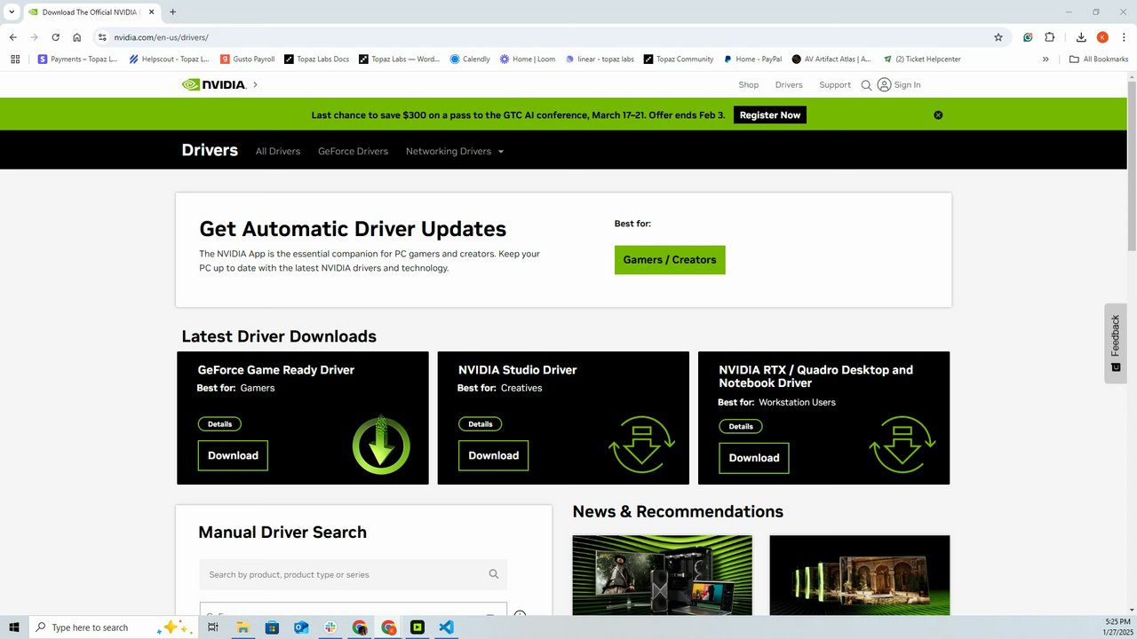This screenshot has width=1137, height=639.
Task: Dismiss the green GTC promo banner
Action: [938, 115]
